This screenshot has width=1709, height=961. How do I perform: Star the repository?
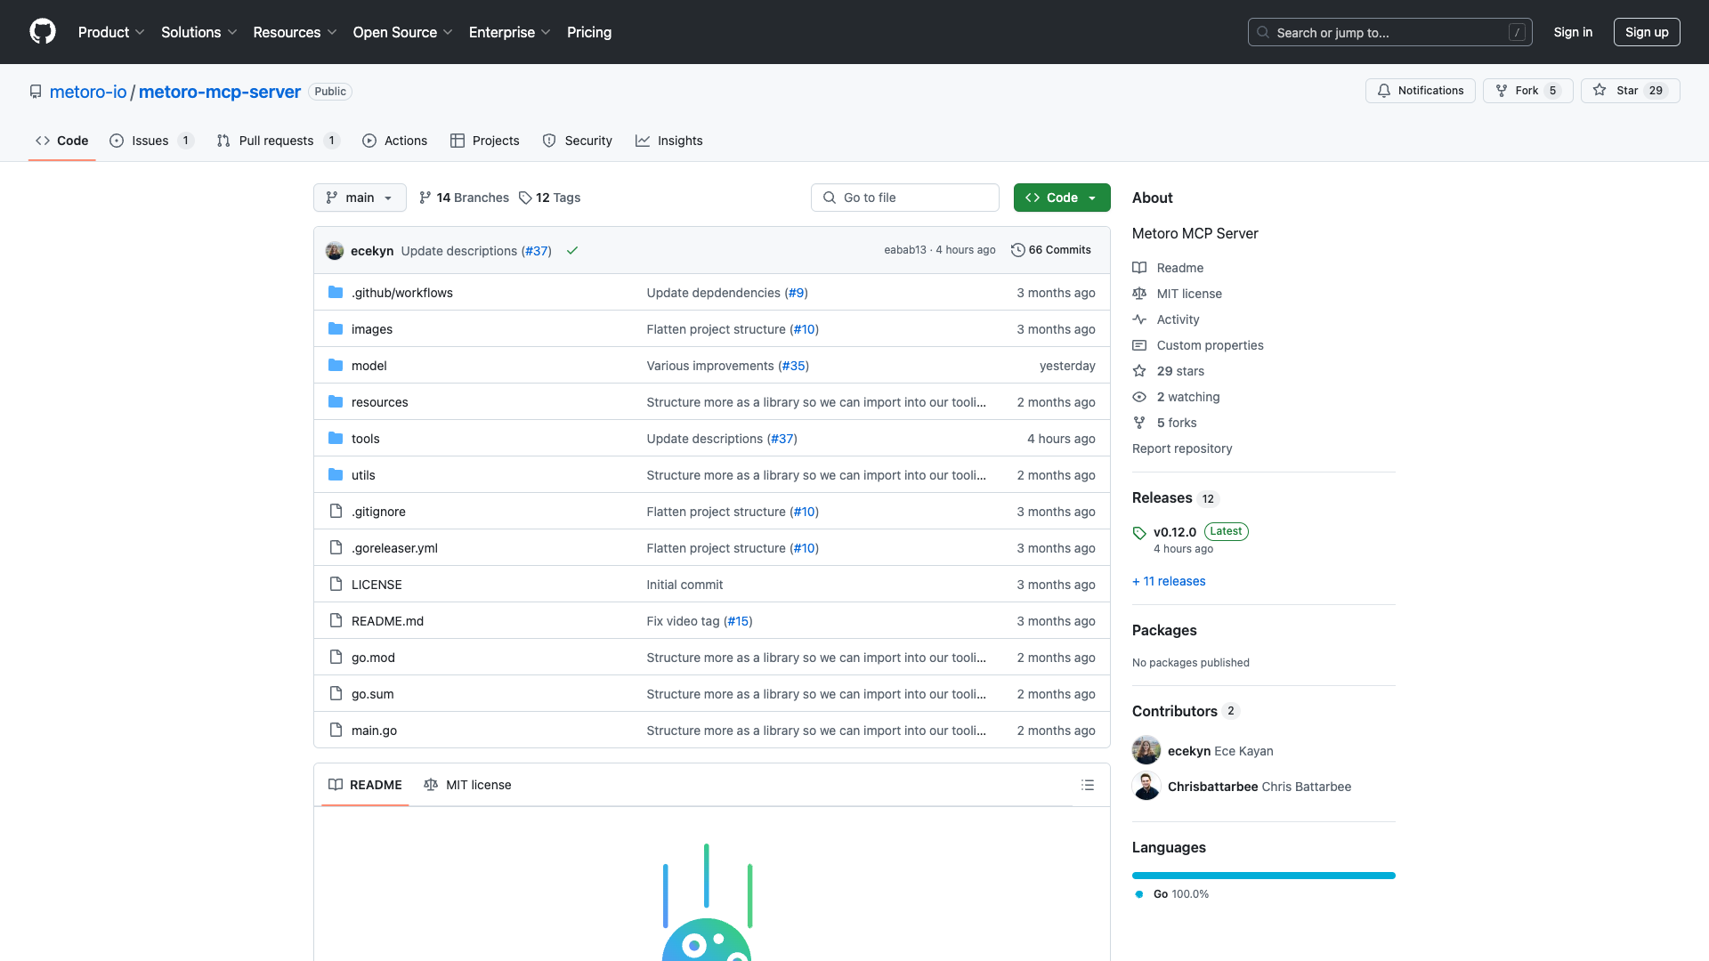[x=1629, y=91]
